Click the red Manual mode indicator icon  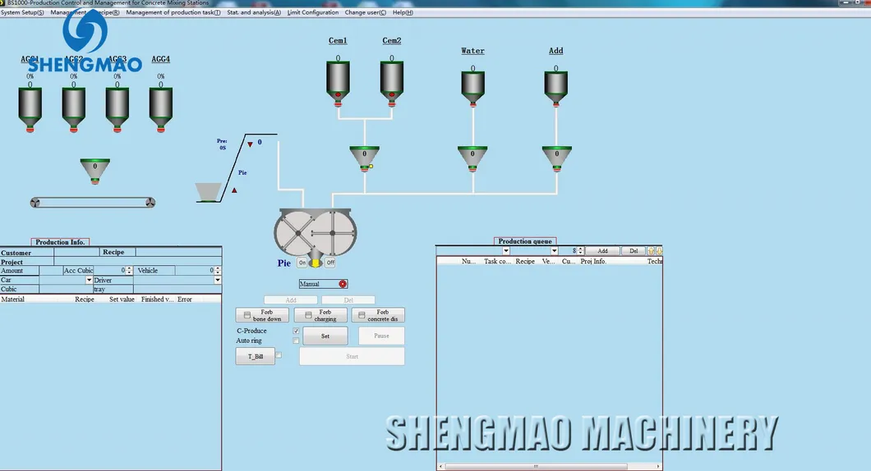click(343, 284)
